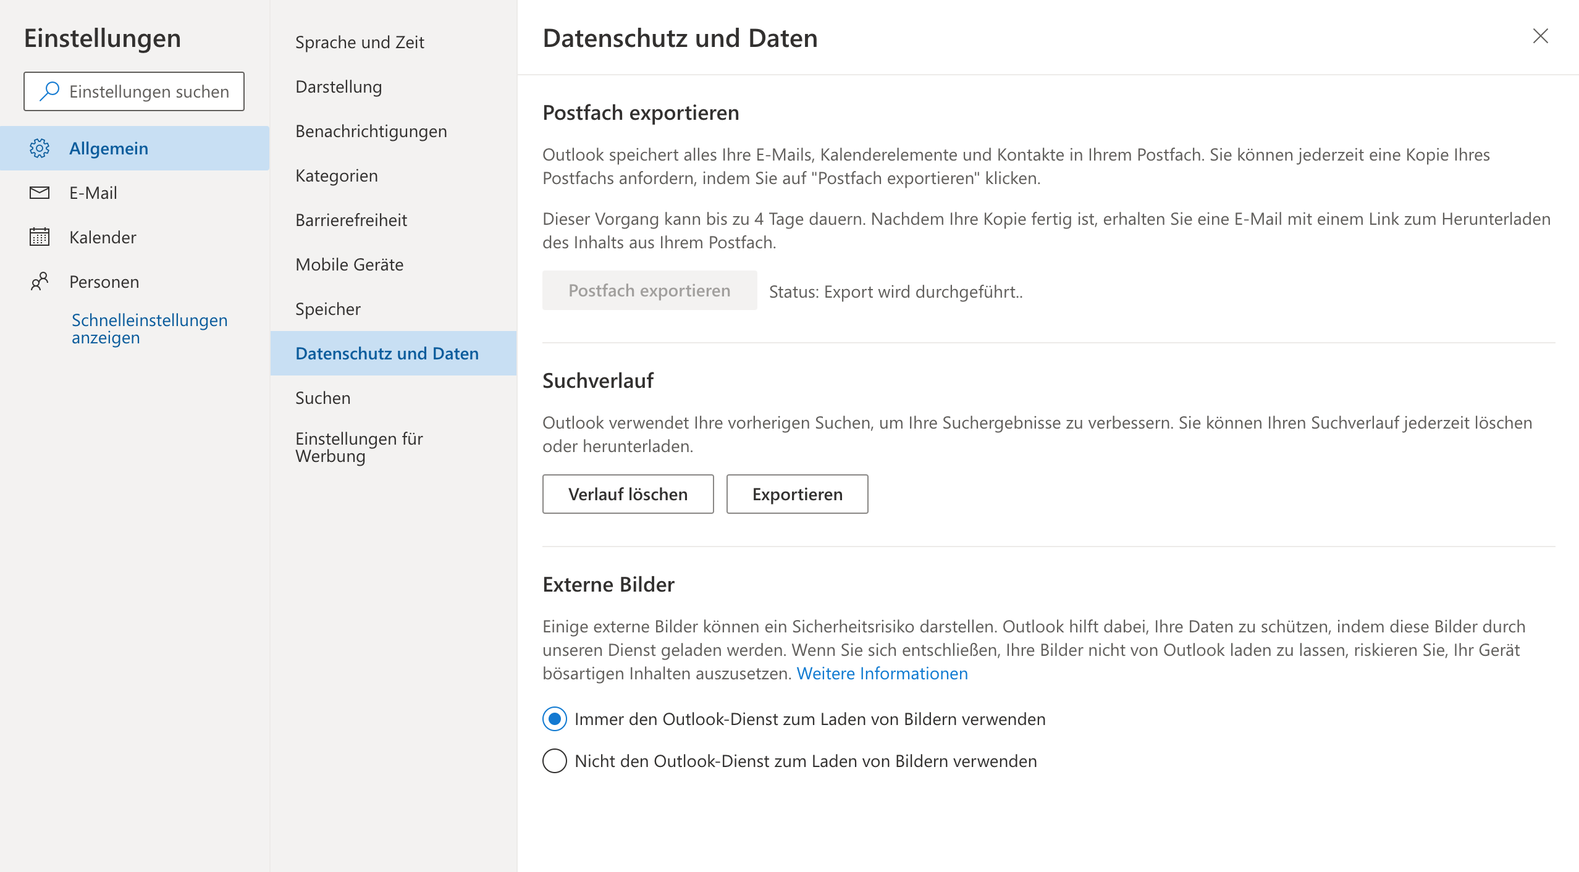Click the Kalender calendar icon
Screen dimensions: 1579x872
click(40, 237)
